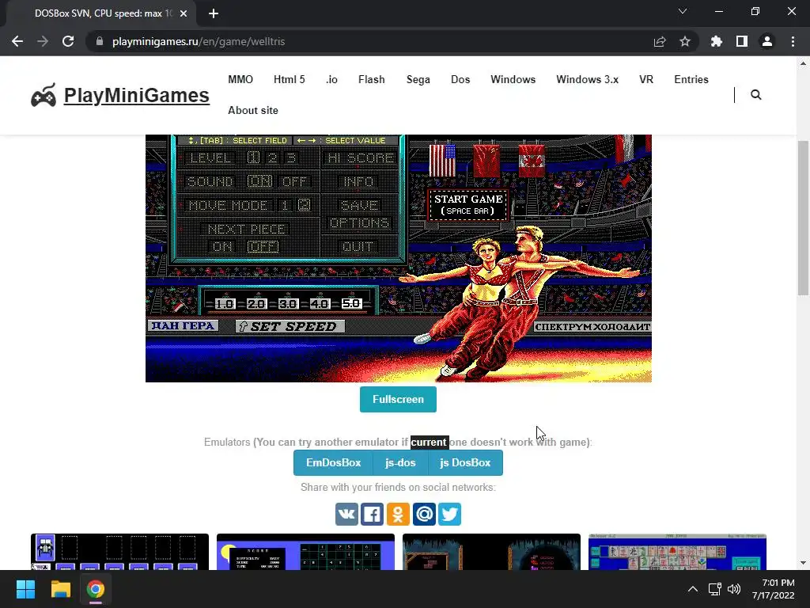Open the Chrome profile avatar icon
Image resolution: width=810 pixels, height=608 pixels.
tap(767, 41)
